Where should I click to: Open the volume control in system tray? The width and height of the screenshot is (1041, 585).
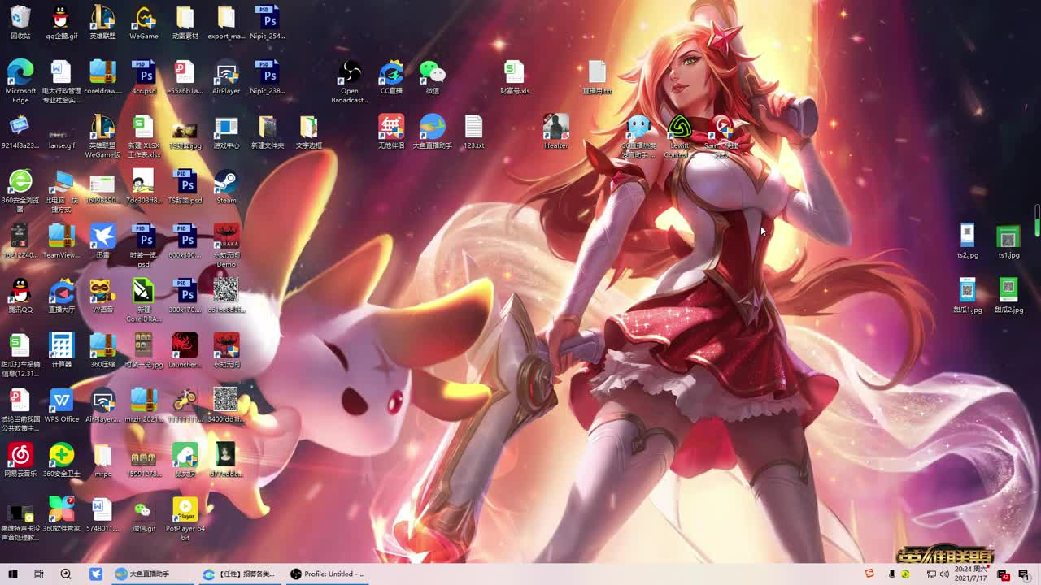pos(944,574)
